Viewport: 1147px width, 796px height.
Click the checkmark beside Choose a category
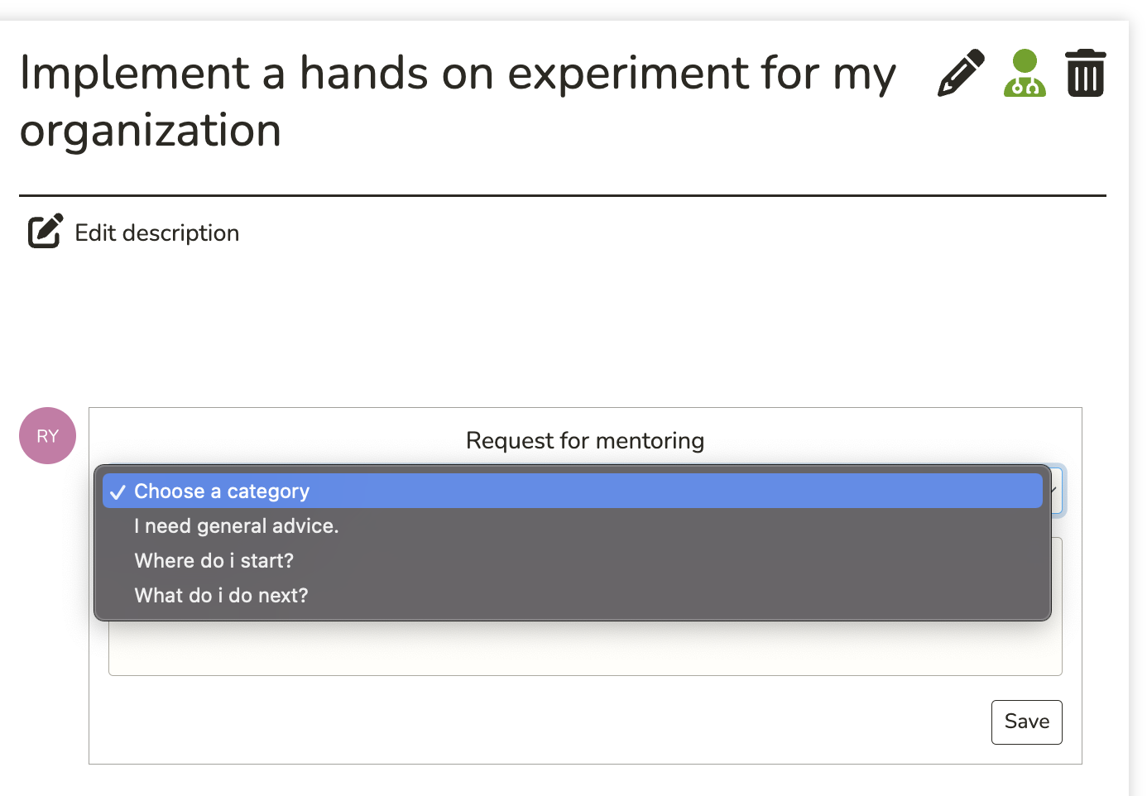118,492
